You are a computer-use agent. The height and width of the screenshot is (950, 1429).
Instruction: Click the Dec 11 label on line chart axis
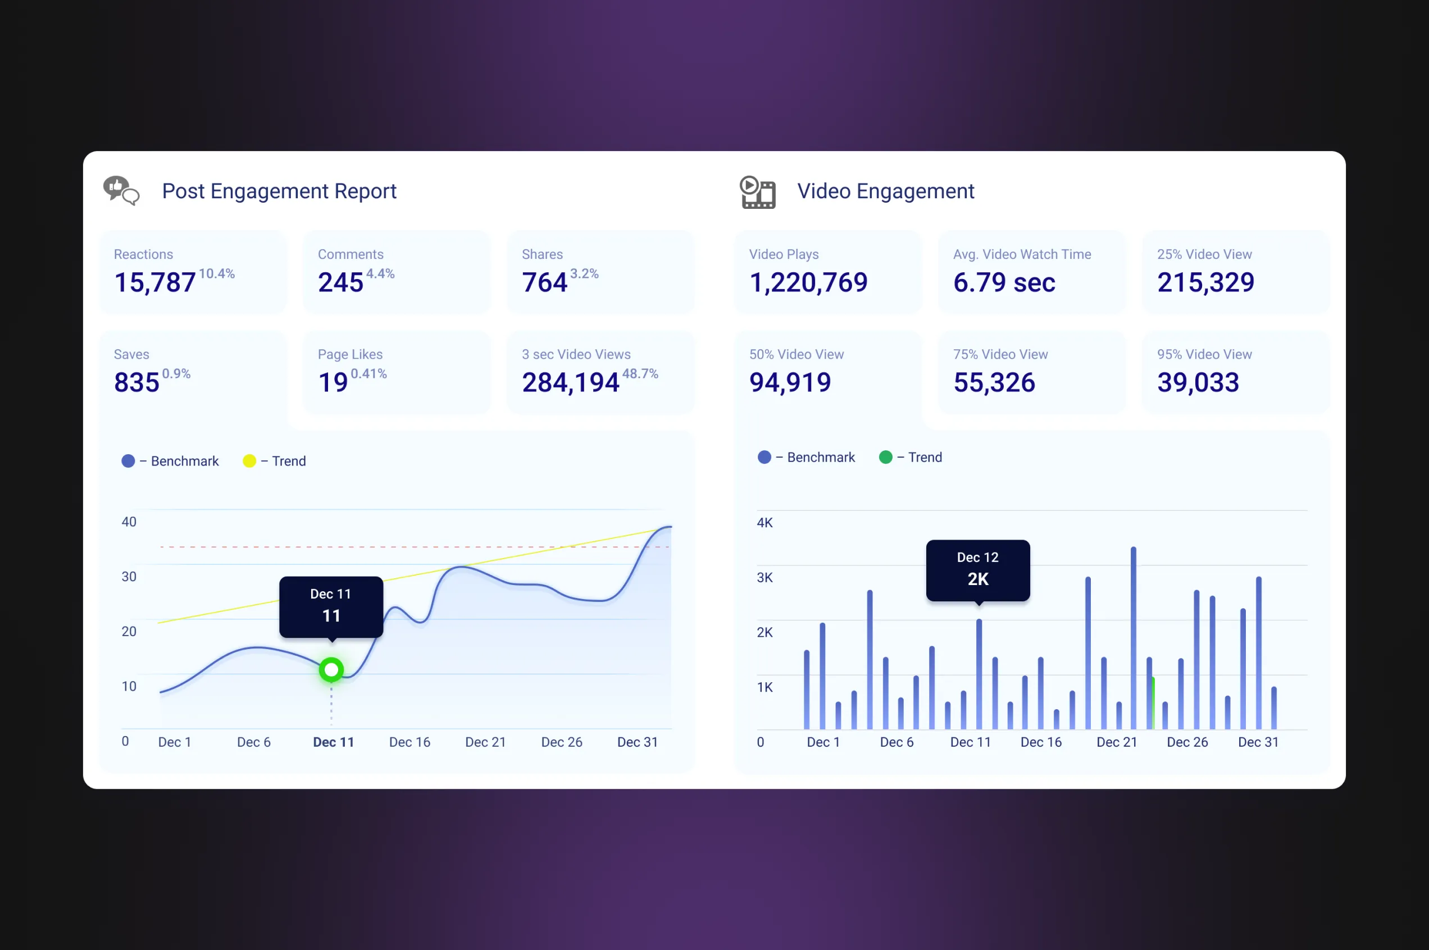pos(333,742)
